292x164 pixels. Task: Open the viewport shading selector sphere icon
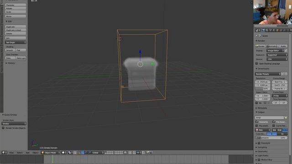(64, 153)
